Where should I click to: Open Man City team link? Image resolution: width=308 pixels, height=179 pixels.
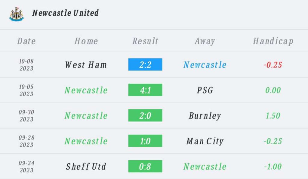205,141
